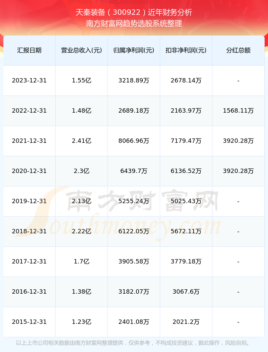Select the revenue value 1.55亿 for 2023
Image resolution: width=268 pixels, height=352 pixels.
(81, 80)
